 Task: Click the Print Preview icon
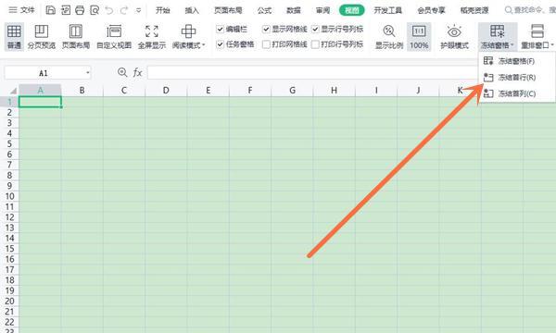coord(95,10)
